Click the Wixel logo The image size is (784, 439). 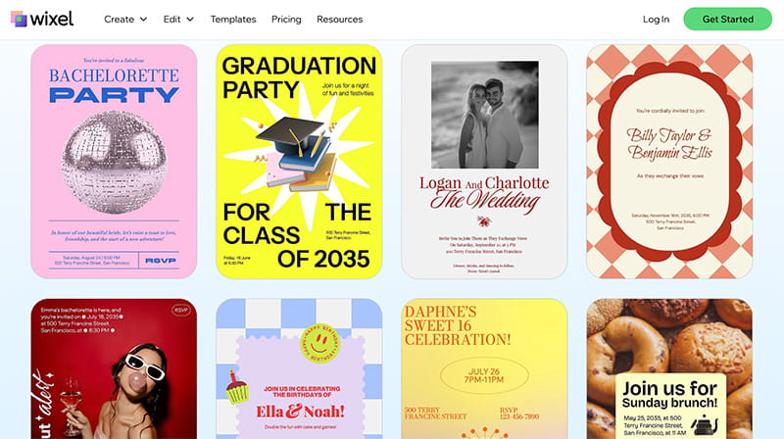coord(42,19)
